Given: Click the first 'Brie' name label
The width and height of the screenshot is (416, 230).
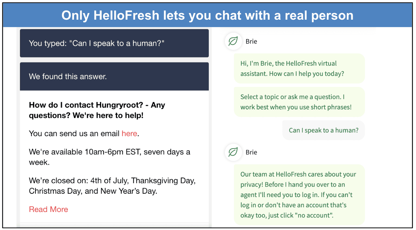Looking at the screenshot, I should point(251,41).
